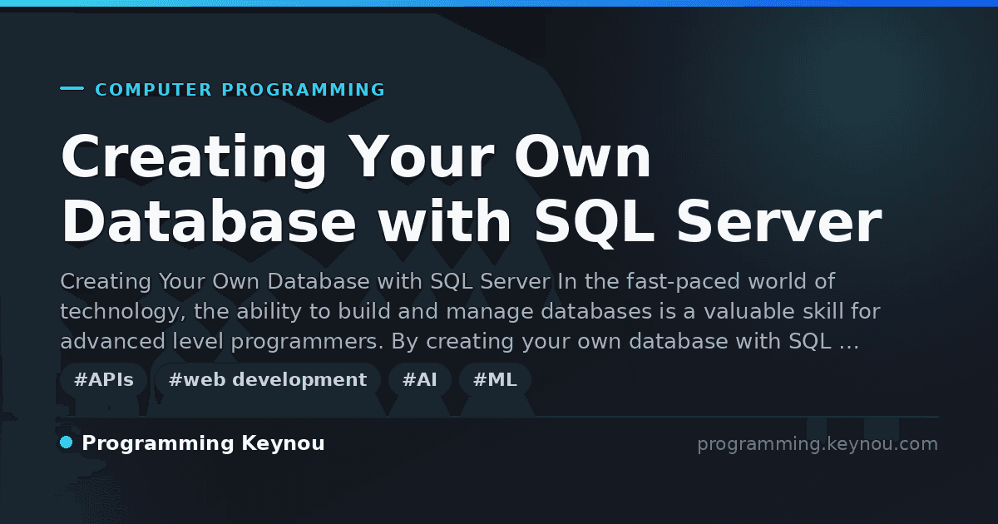Click the 'Creating Your Own' title line
Image resolution: width=998 pixels, height=524 pixels.
[x=357, y=157]
